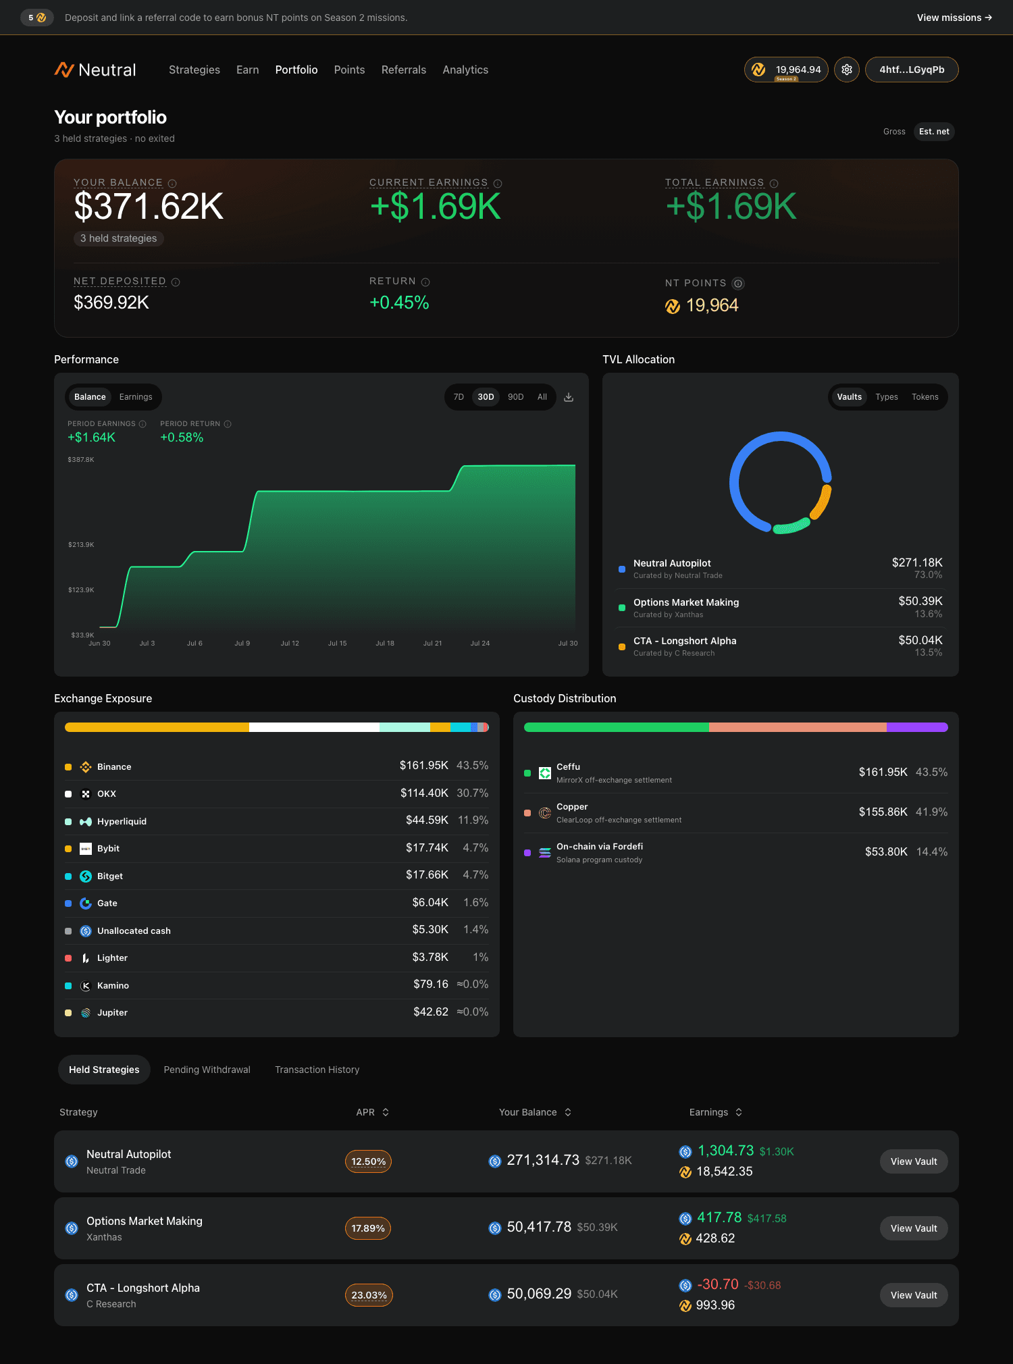Viewport: 1013px width, 1364px height.
Task: Open the Analytics page
Action: coord(465,70)
